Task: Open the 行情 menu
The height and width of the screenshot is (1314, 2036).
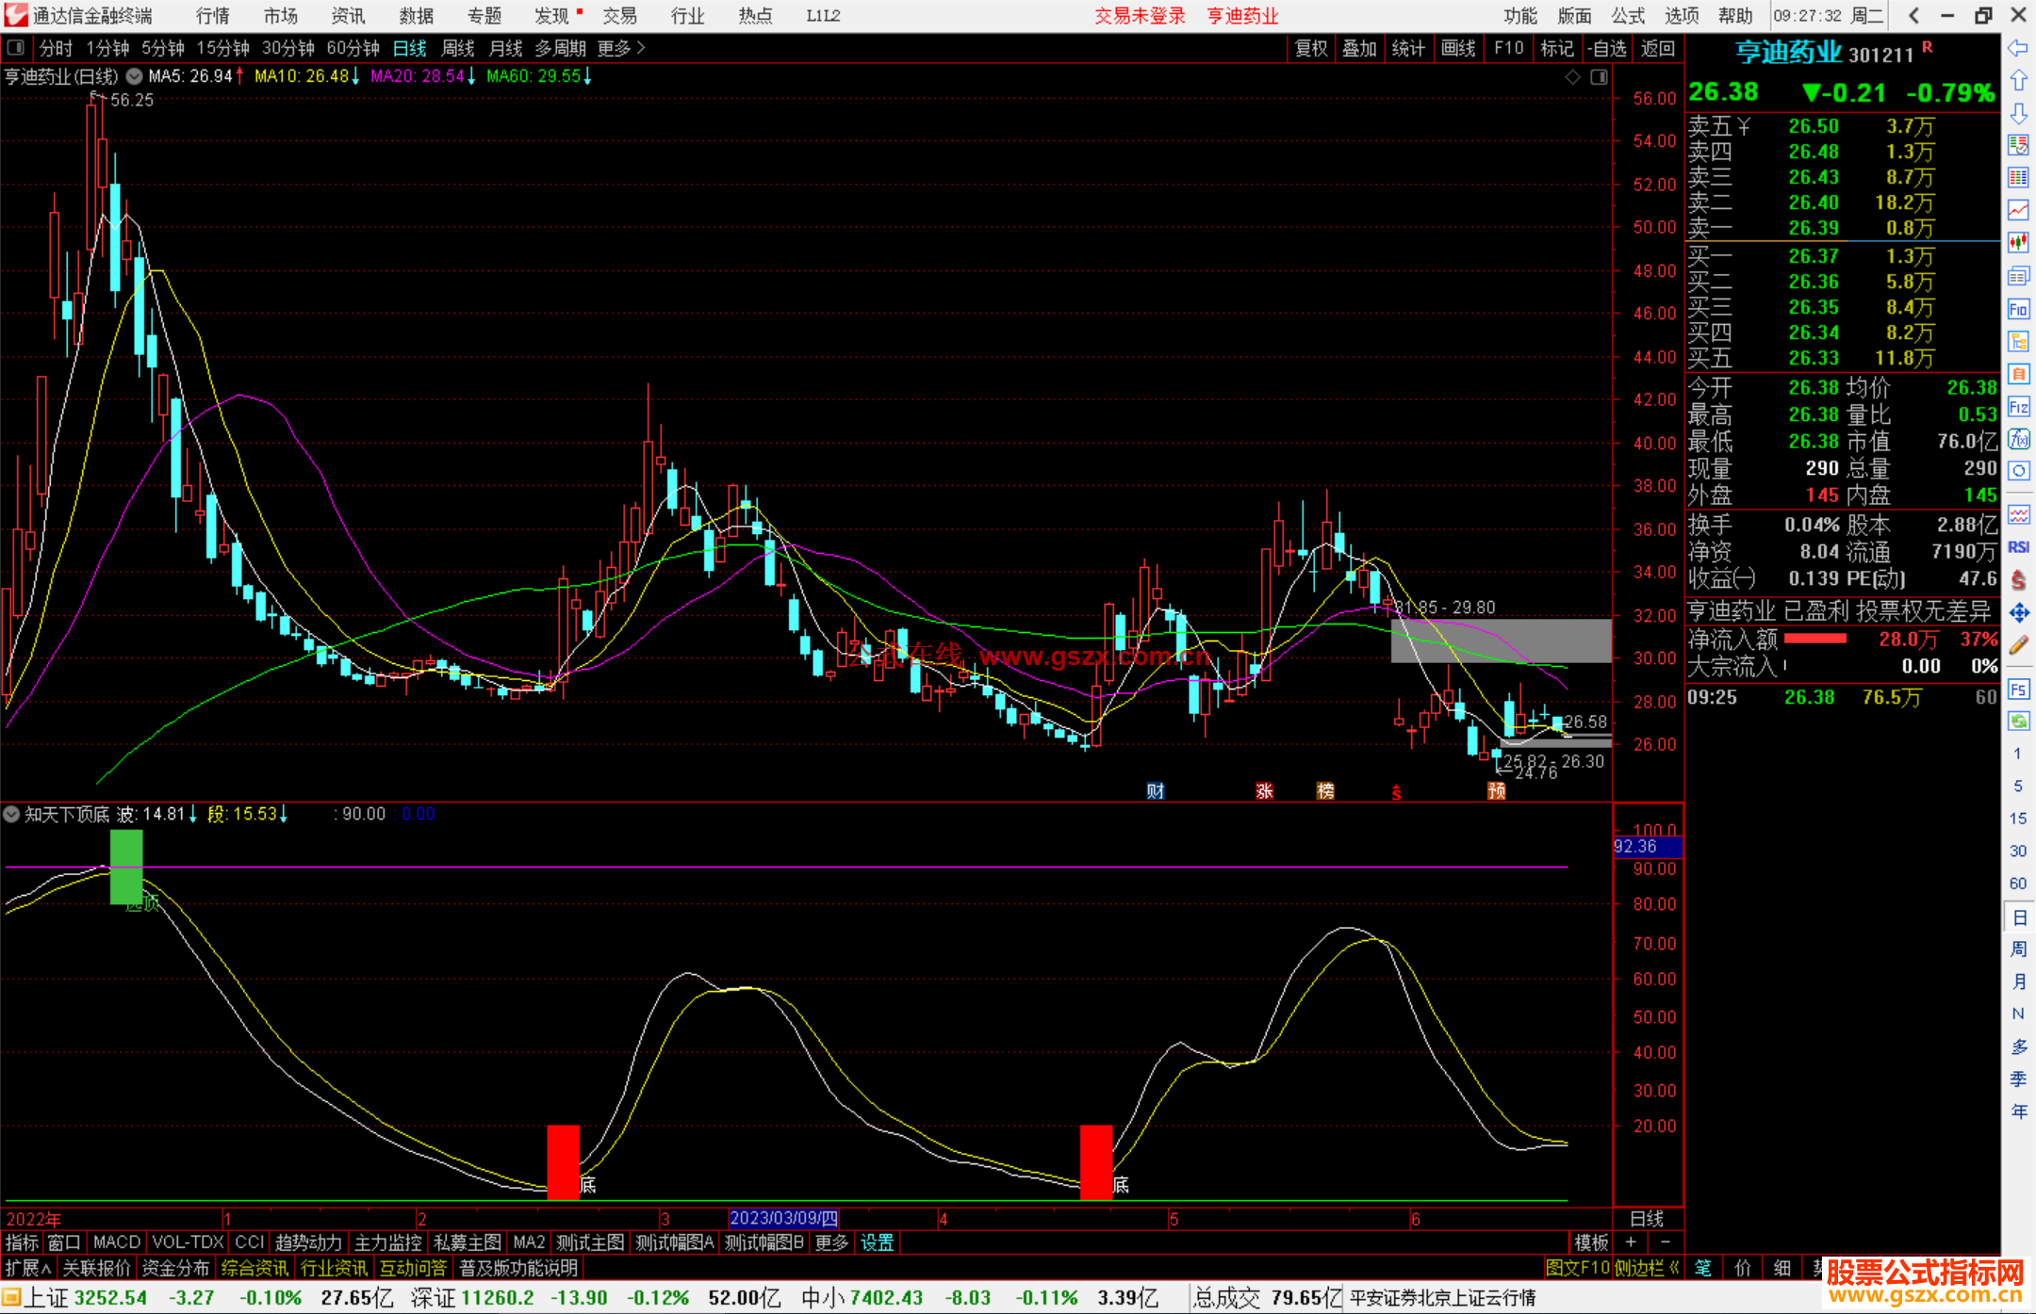Action: (213, 16)
